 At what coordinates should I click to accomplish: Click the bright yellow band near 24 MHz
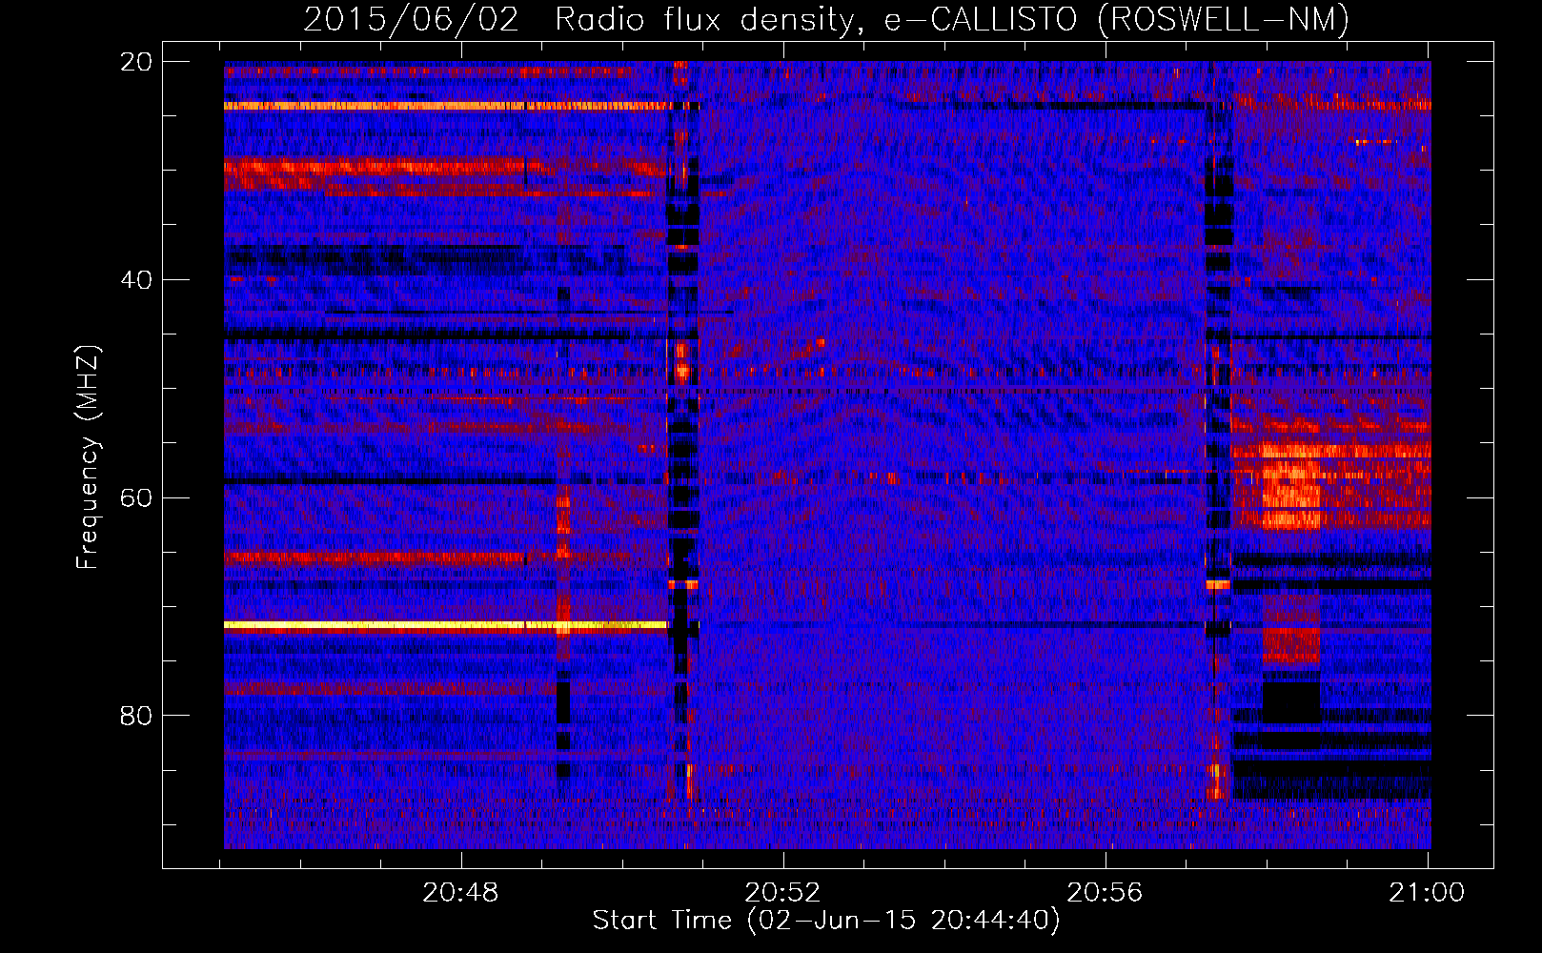click(x=445, y=106)
